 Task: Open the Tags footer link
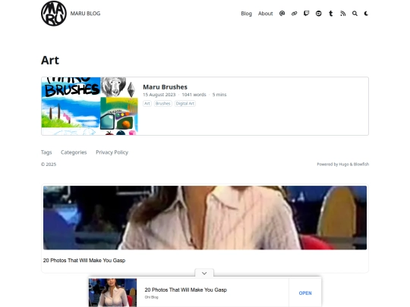46,152
